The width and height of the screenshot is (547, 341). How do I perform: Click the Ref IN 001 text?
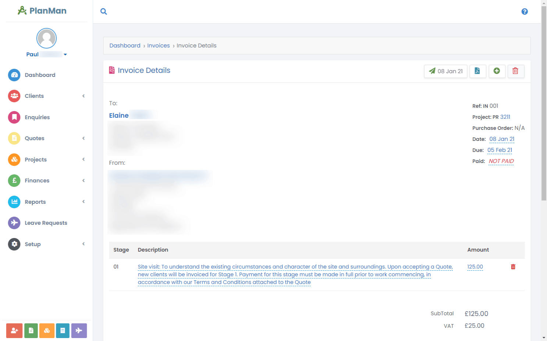[x=485, y=106]
